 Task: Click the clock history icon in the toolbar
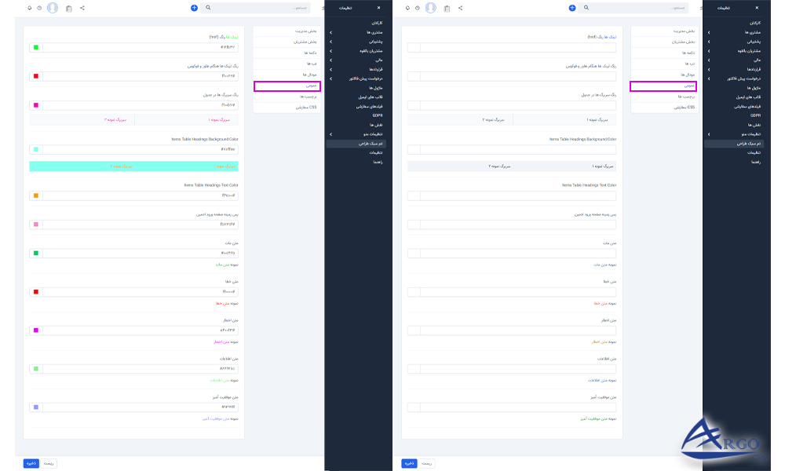39,7
